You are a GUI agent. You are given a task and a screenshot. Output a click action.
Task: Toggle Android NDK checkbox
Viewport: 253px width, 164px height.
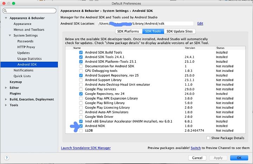point(81,126)
